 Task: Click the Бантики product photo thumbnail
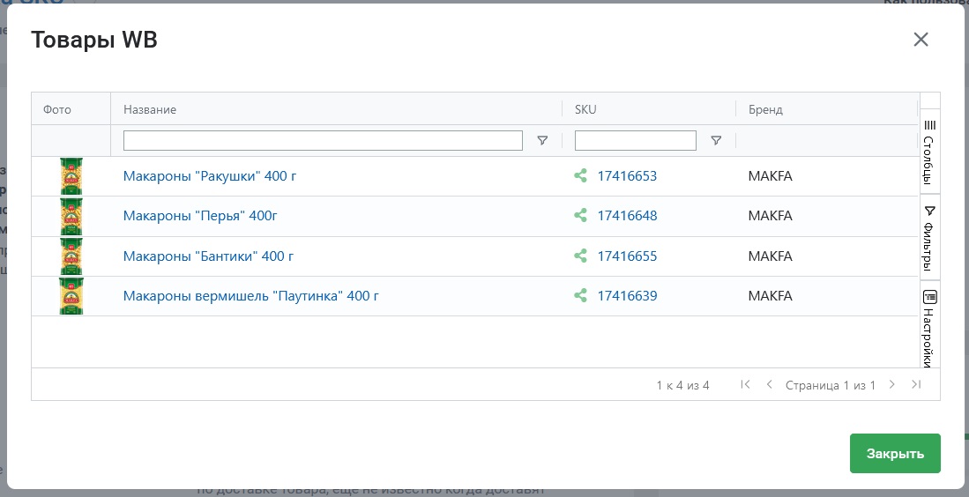[x=71, y=256]
